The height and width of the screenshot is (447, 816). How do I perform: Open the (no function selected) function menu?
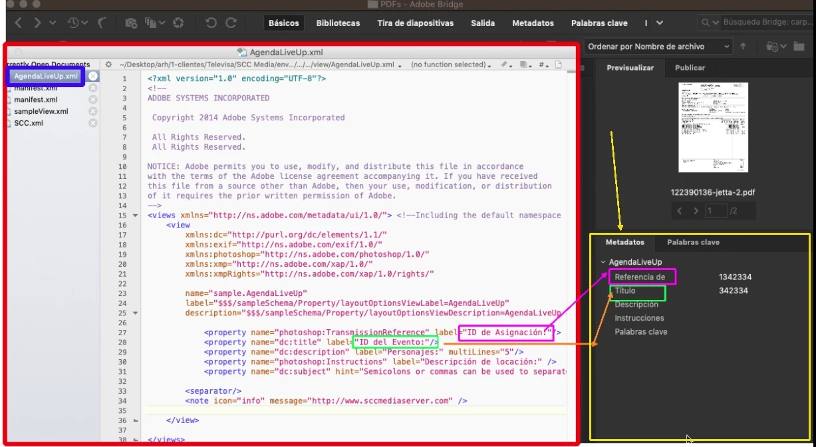pyautogui.click(x=451, y=65)
